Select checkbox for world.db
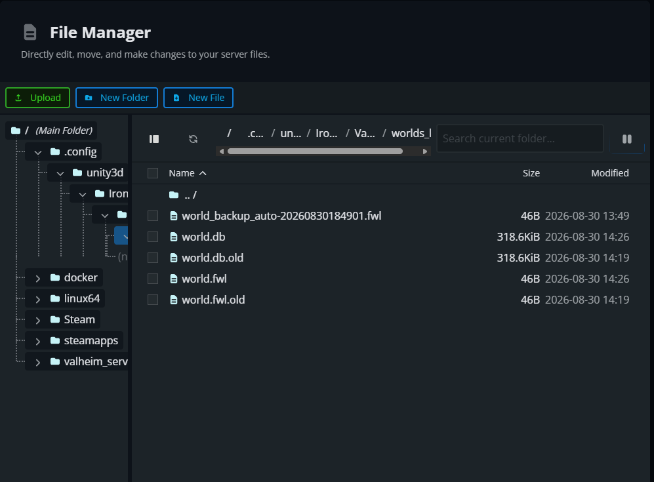The image size is (654, 482). pyautogui.click(x=153, y=237)
